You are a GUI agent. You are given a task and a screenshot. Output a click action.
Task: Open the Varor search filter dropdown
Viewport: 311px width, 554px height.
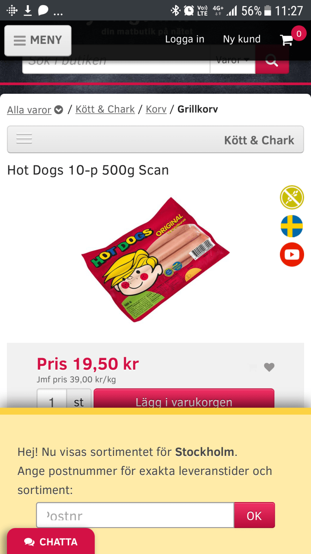point(233,60)
